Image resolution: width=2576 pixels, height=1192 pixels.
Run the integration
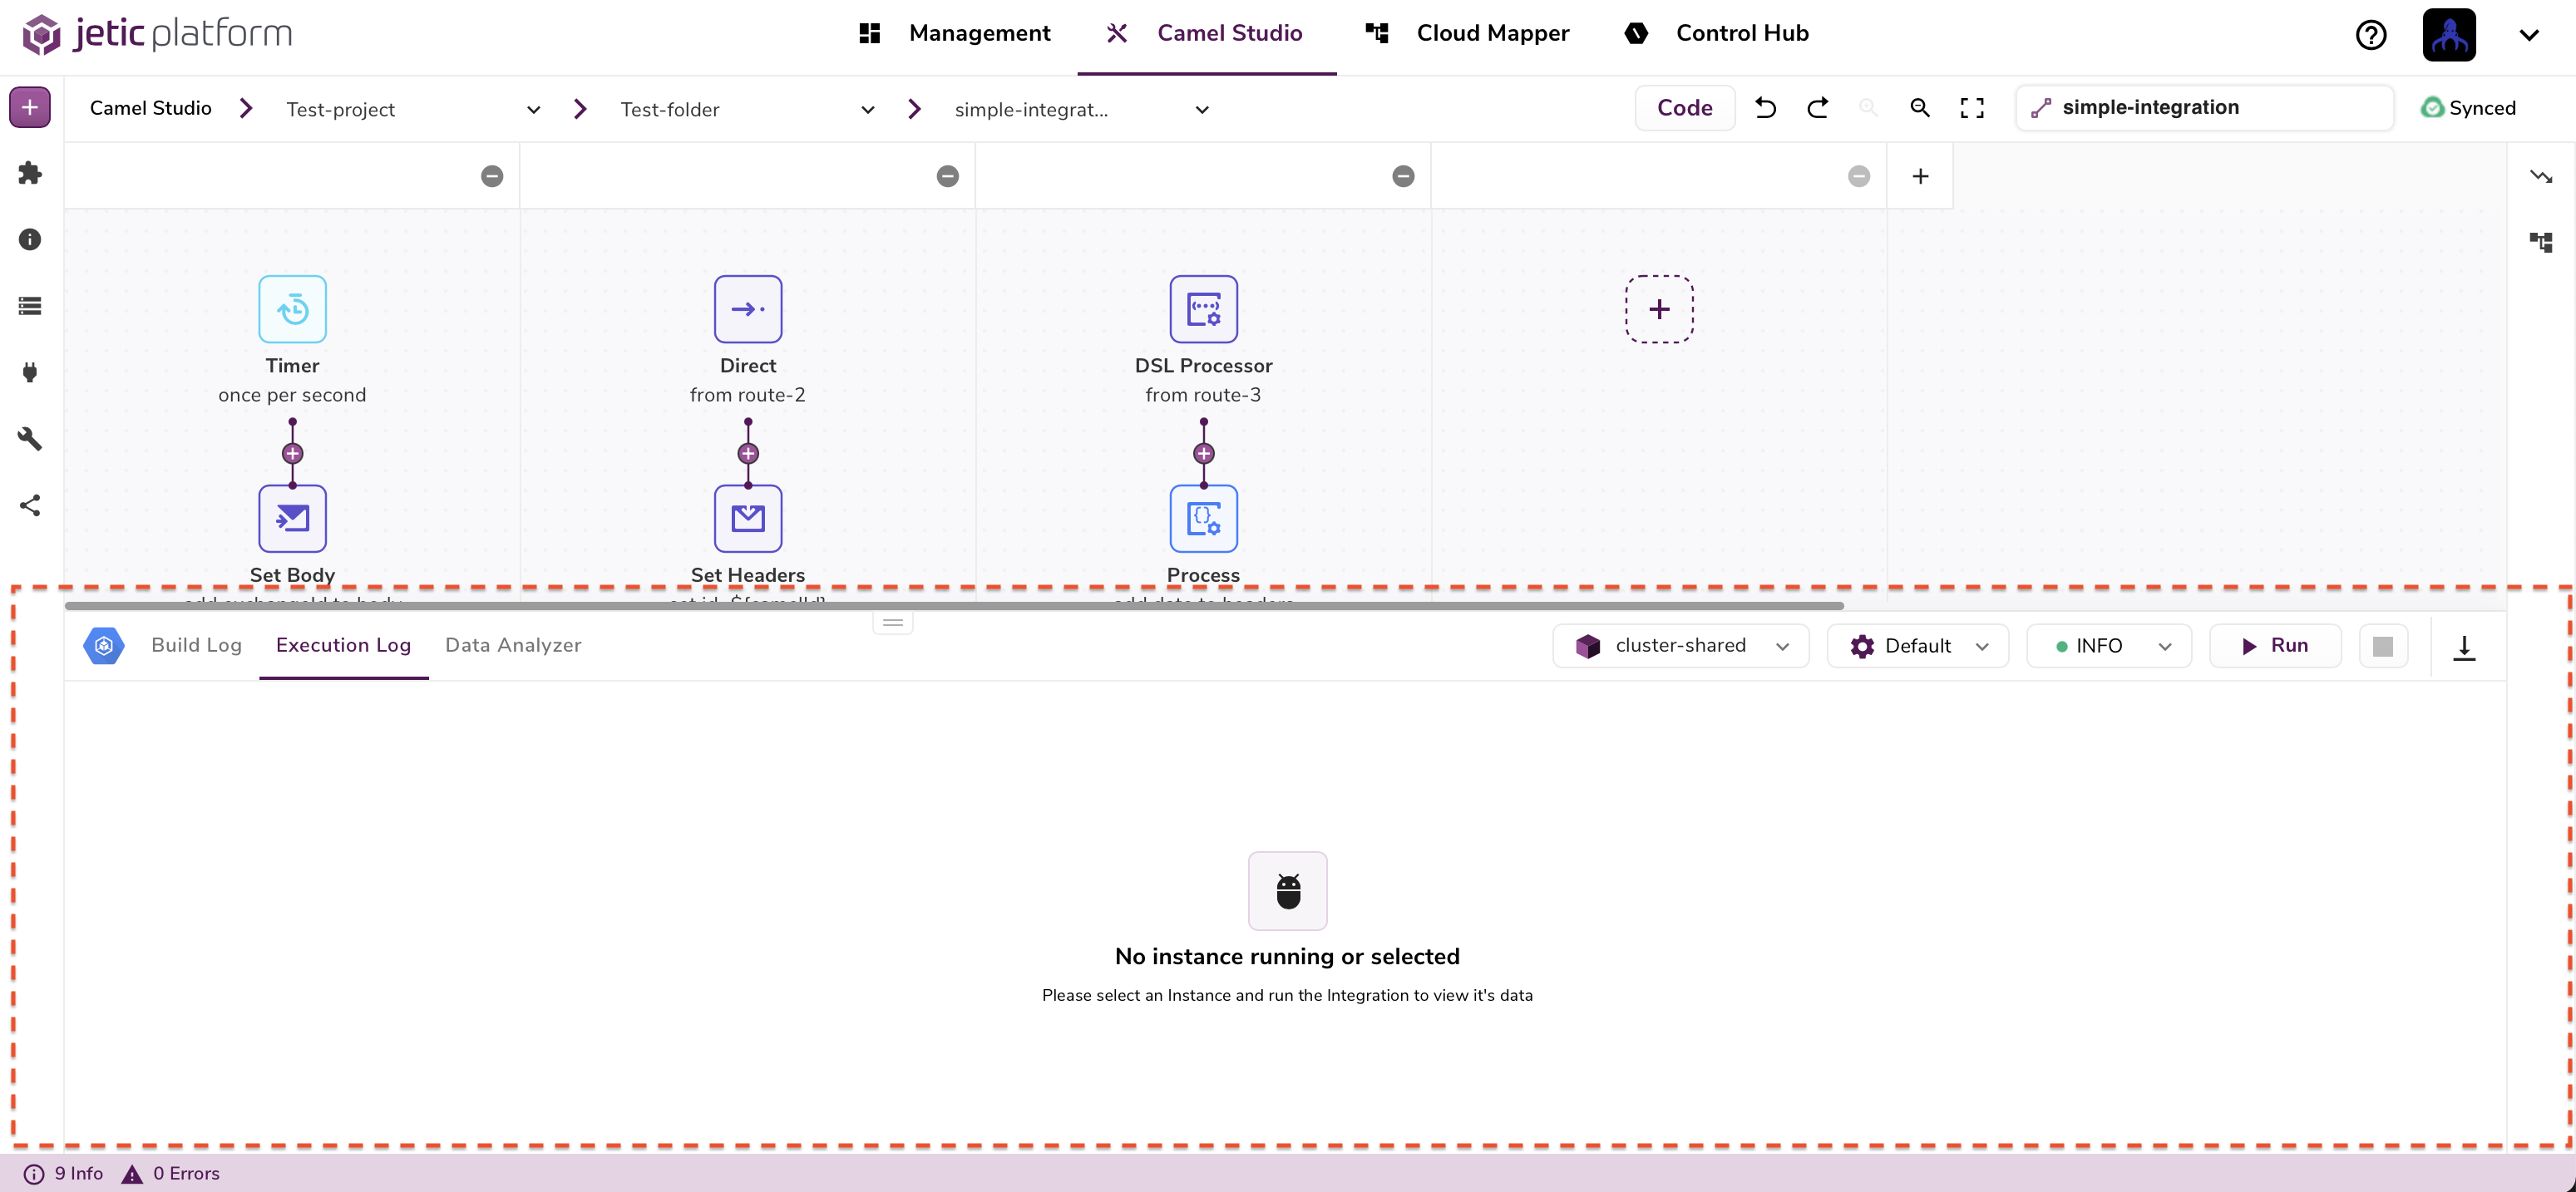coord(2275,646)
